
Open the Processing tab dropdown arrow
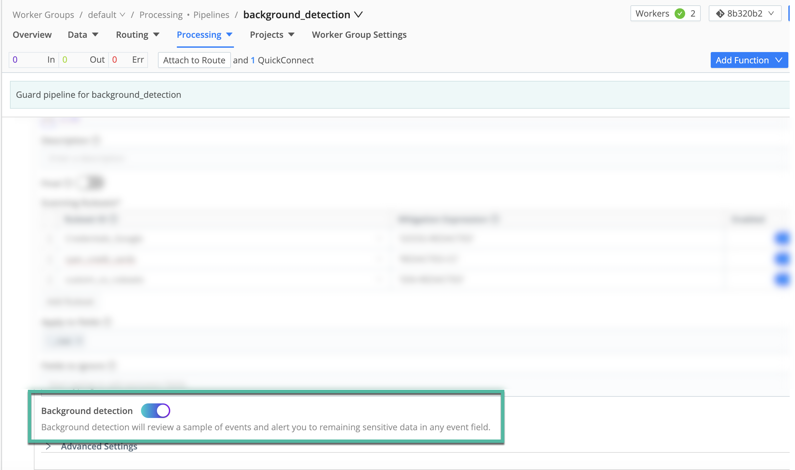click(x=229, y=34)
